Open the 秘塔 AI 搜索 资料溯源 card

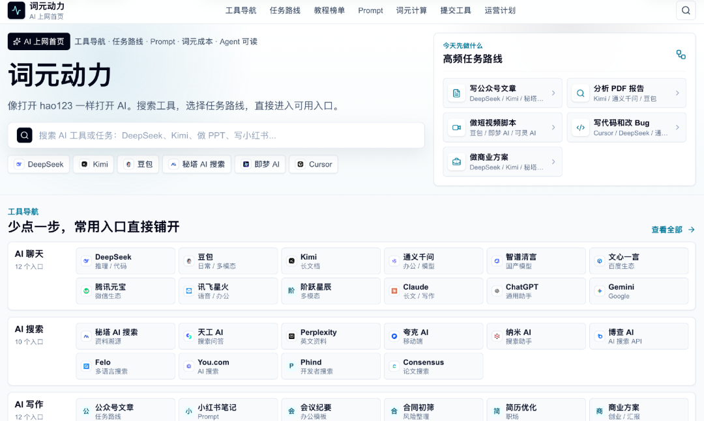pos(126,336)
